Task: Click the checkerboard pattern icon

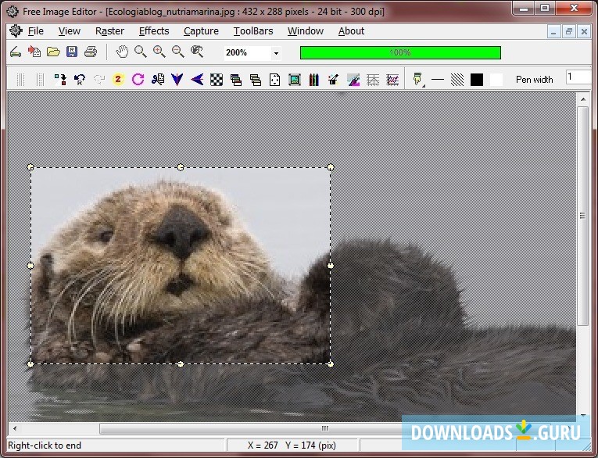Action: coord(217,80)
